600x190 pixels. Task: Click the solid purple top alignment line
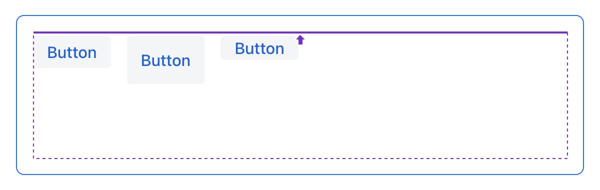[300, 32]
